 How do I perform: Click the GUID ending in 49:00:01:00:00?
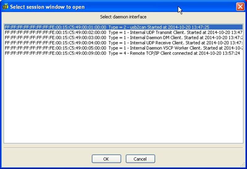click(56, 27)
